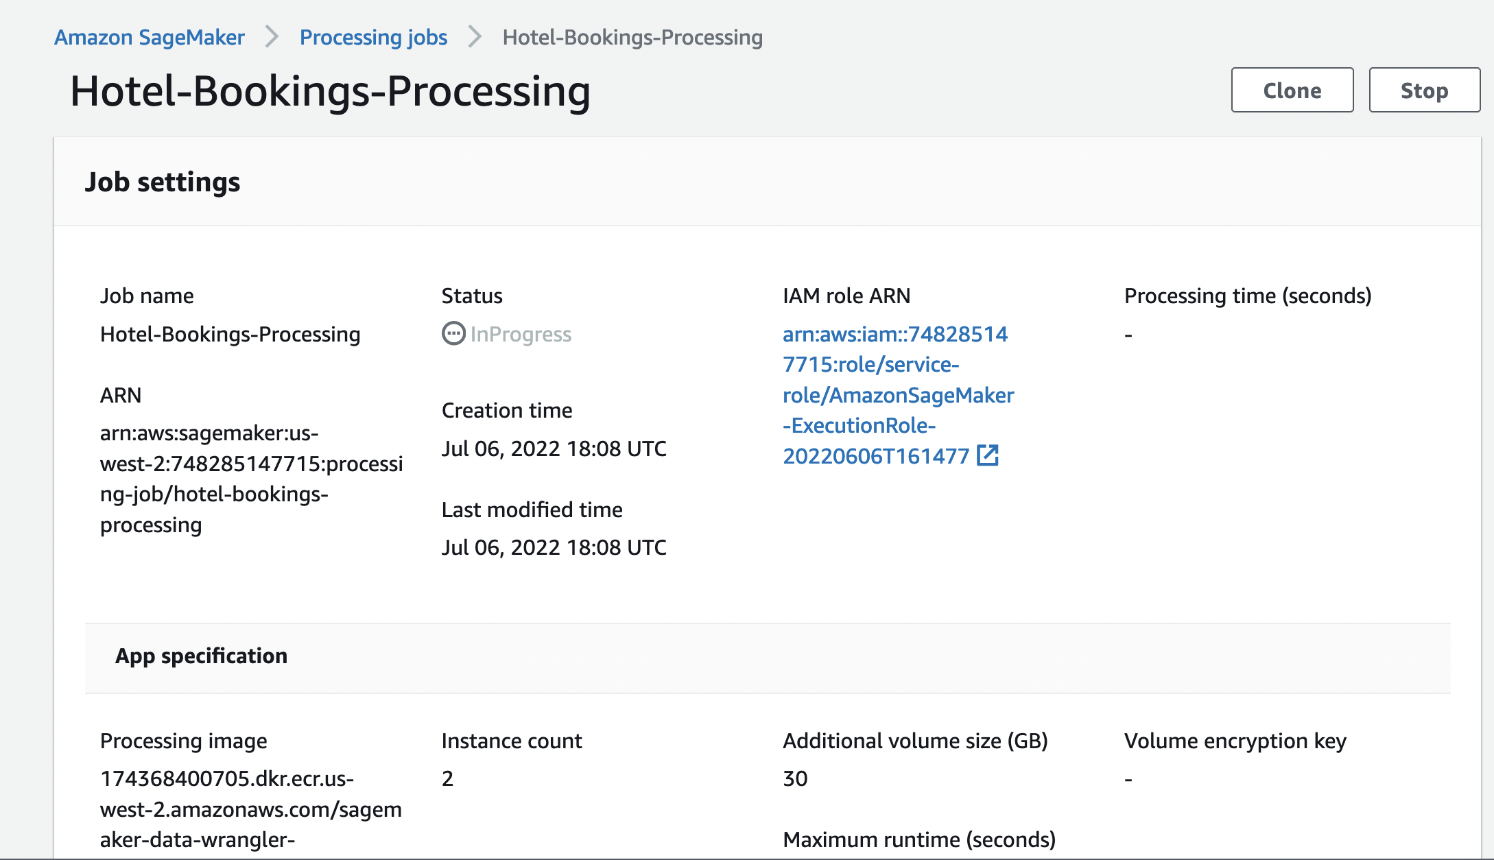The width and height of the screenshot is (1494, 860).
Task: Click the Hotel-Bookings-Processing page heading
Action: point(330,91)
